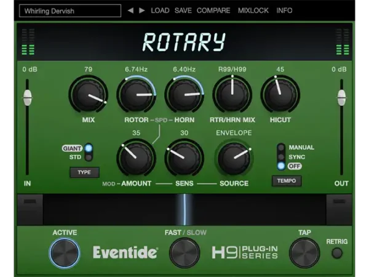
Task: Select MANUAL tempo mode
Action: point(281,148)
